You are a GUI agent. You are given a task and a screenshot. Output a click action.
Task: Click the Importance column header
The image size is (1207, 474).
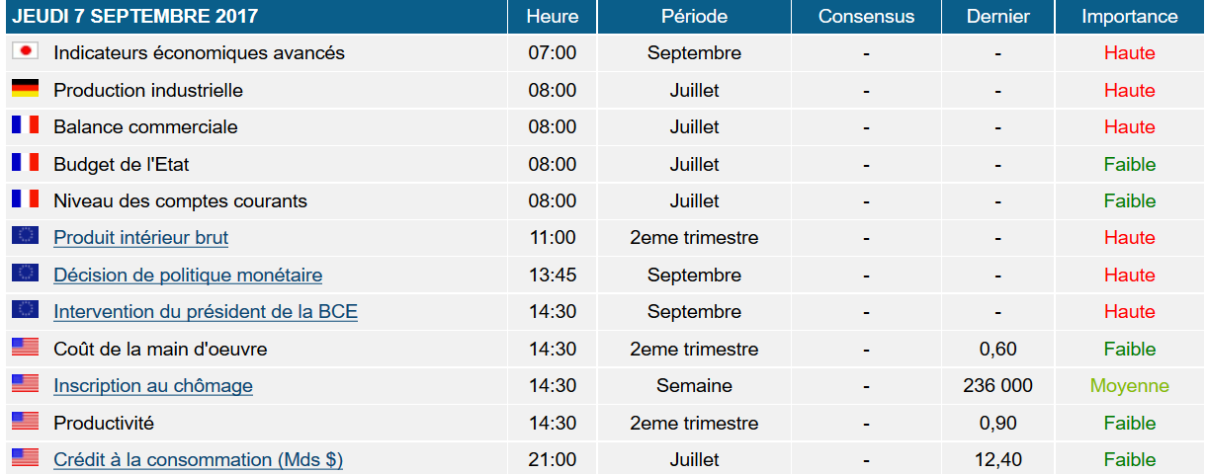coord(1129,17)
